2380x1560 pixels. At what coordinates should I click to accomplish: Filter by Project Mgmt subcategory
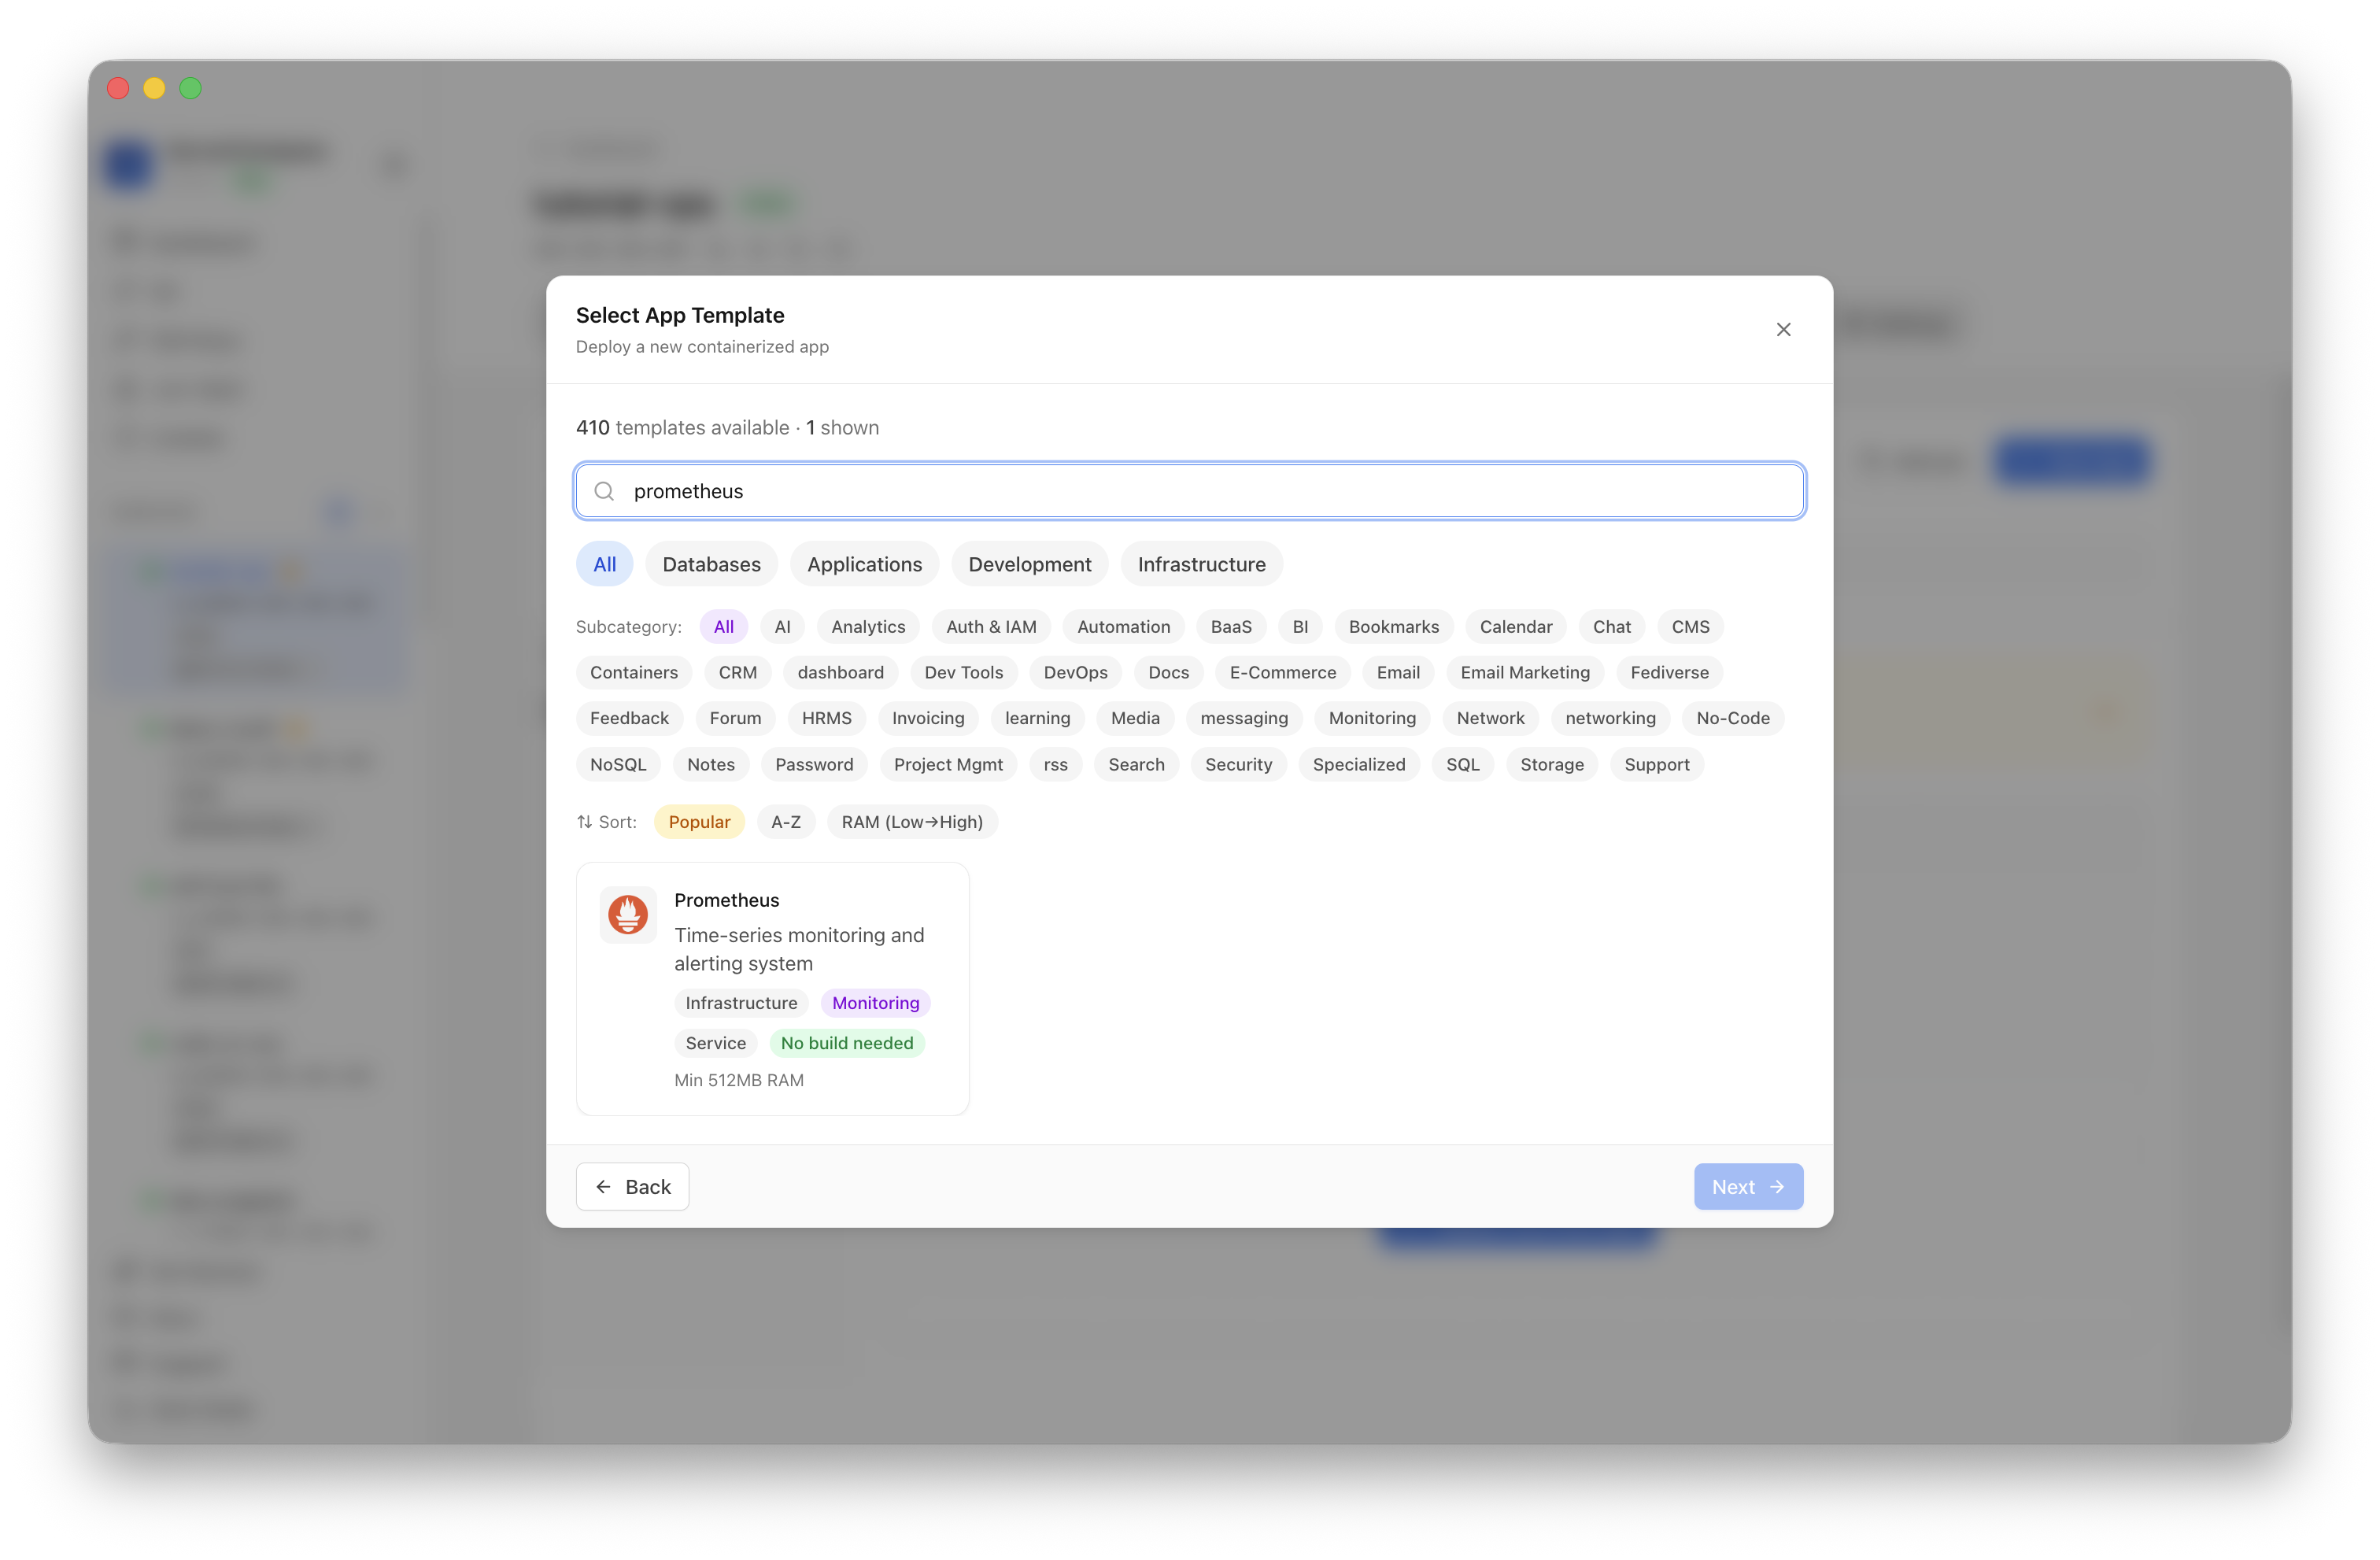click(x=948, y=765)
